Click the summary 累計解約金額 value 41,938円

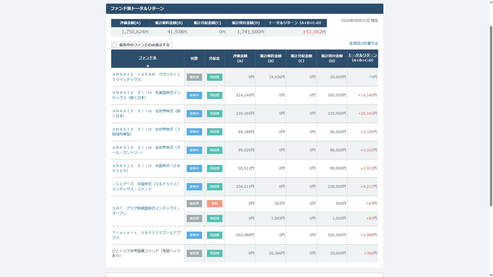[x=177, y=32]
